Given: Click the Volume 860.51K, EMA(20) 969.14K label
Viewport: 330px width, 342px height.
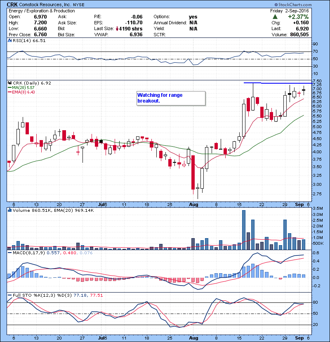Looking at the screenshot, I should pos(53,211).
